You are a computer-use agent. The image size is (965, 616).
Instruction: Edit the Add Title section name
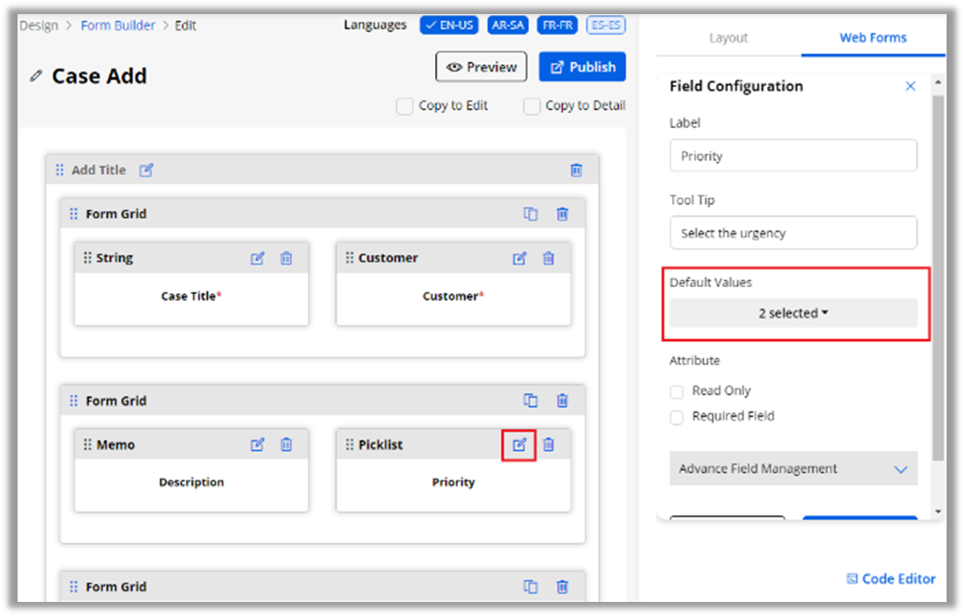click(x=147, y=170)
